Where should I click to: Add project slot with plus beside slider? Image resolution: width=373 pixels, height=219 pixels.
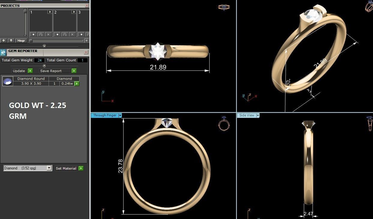coord(87,40)
